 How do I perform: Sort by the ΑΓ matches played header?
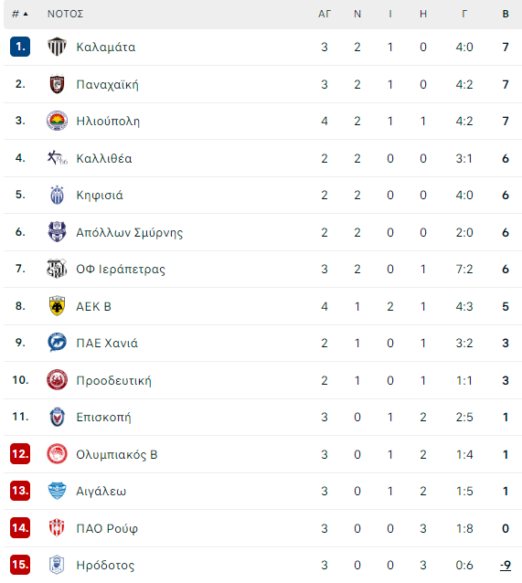click(x=324, y=14)
